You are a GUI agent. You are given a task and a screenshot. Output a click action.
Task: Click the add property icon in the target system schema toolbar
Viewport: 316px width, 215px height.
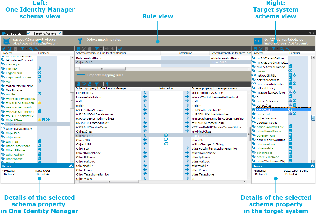pyautogui.click(x=255, y=49)
